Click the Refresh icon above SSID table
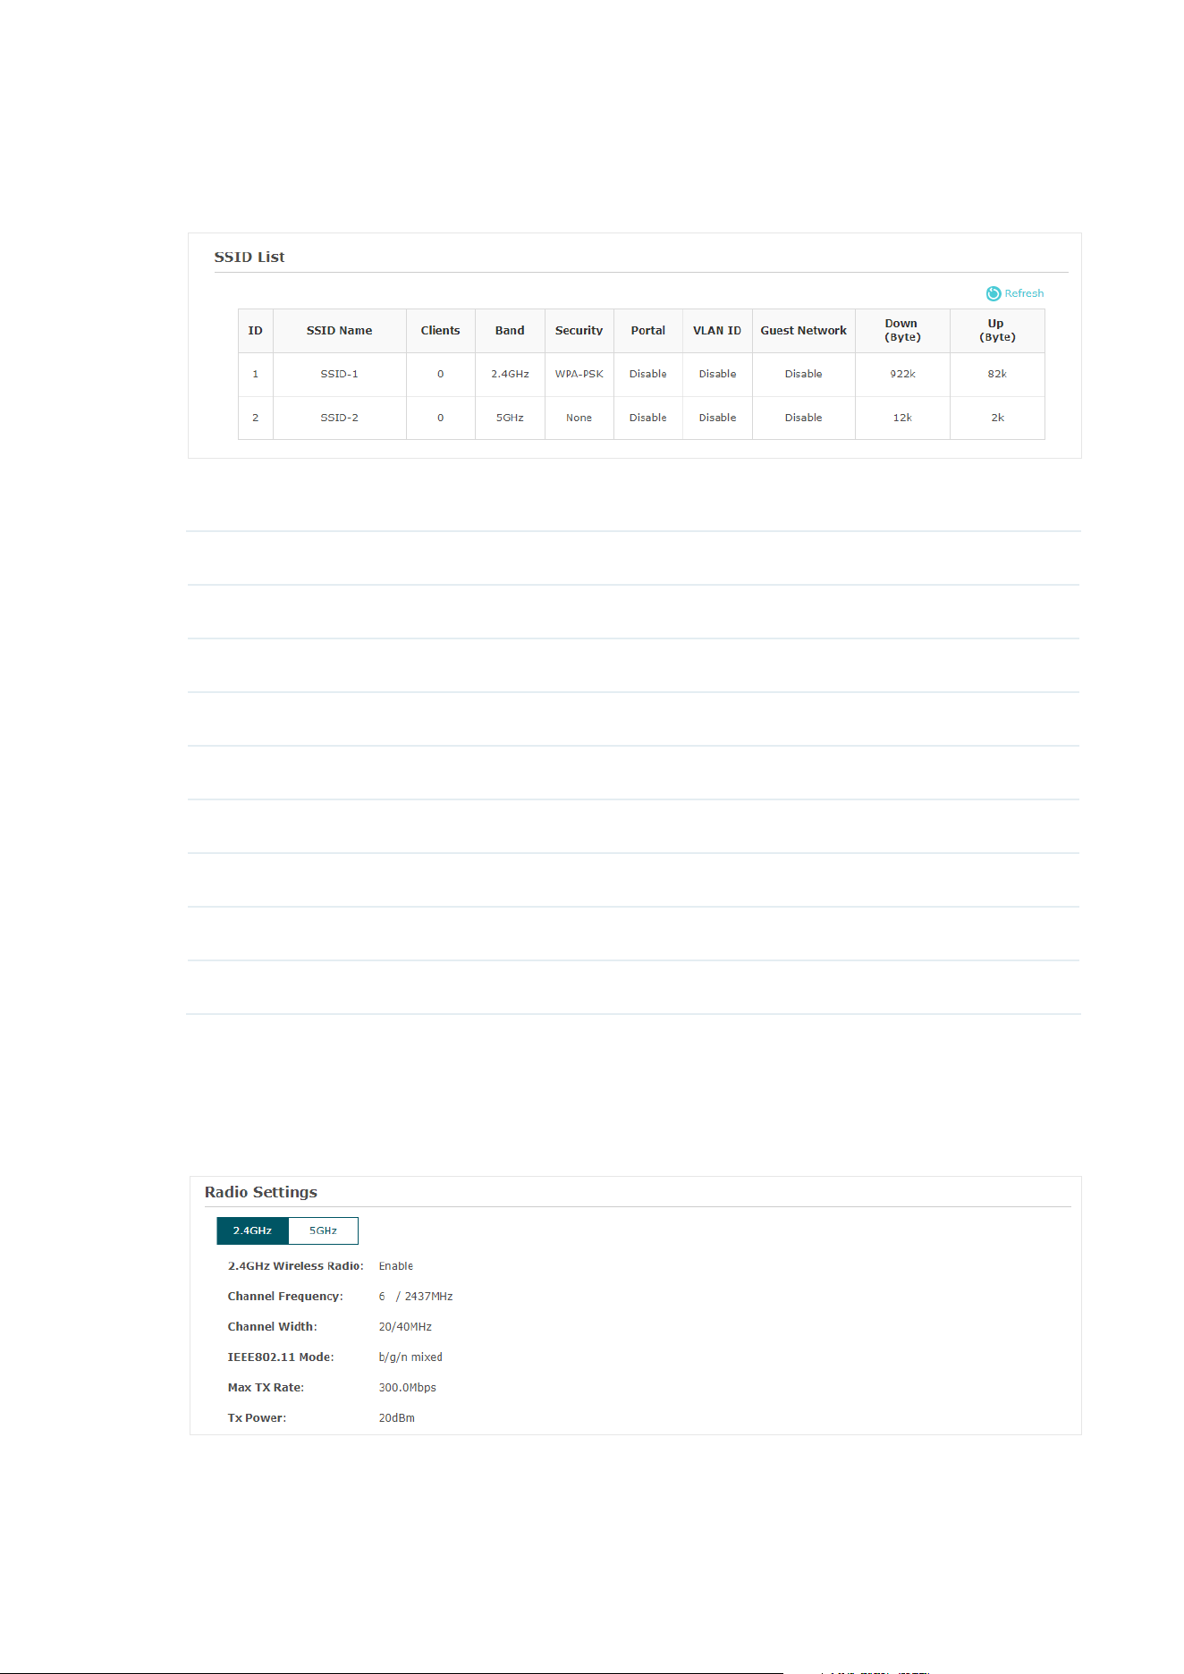This screenshot has height=1674, width=1184. (x=993, y=293)
